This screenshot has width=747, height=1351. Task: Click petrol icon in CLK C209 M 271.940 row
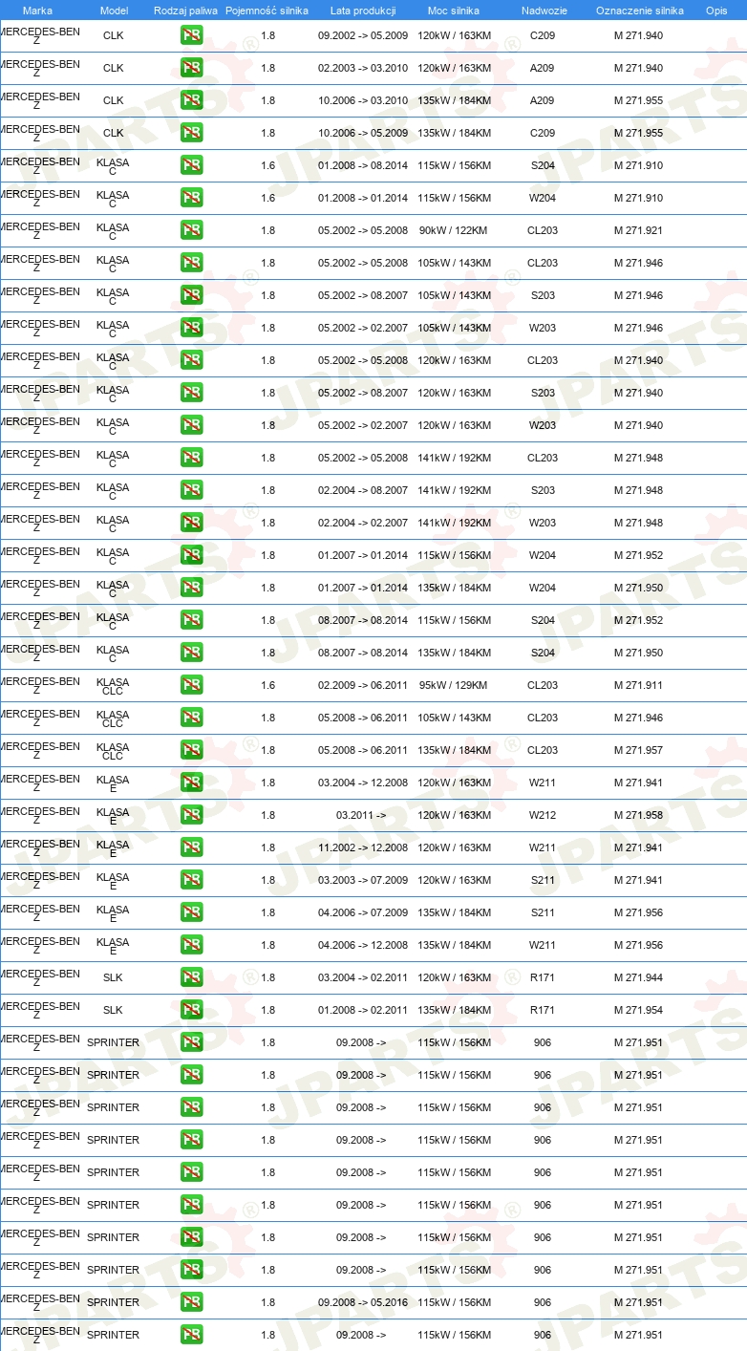192,36
